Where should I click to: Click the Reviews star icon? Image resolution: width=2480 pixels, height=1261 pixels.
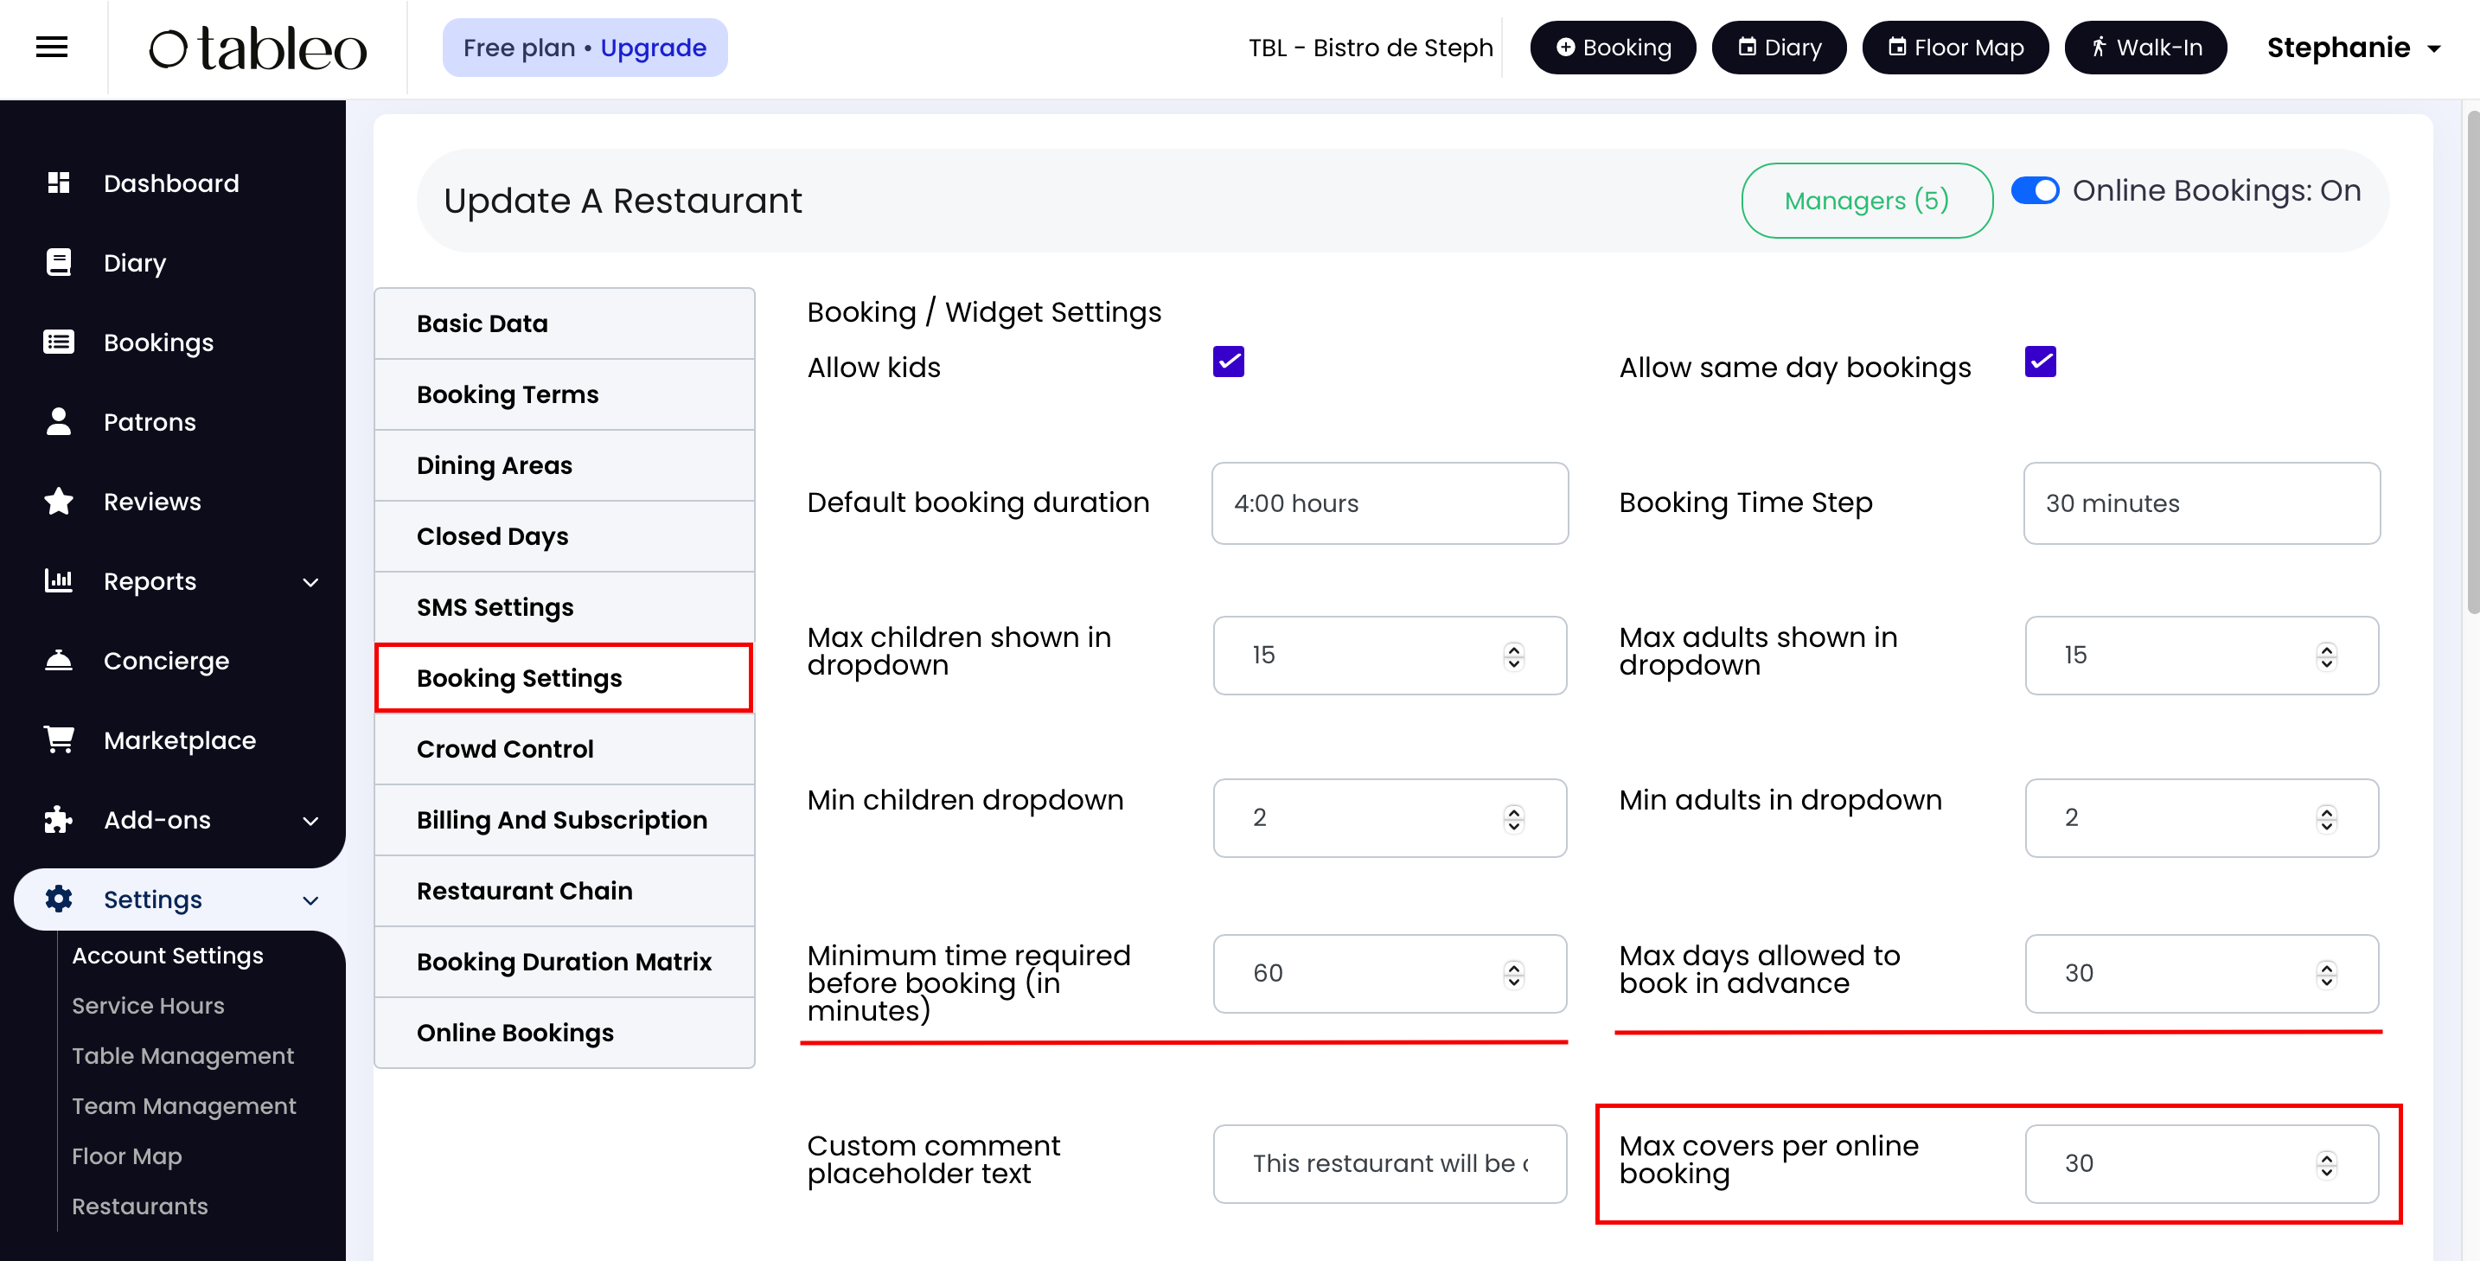59,502
